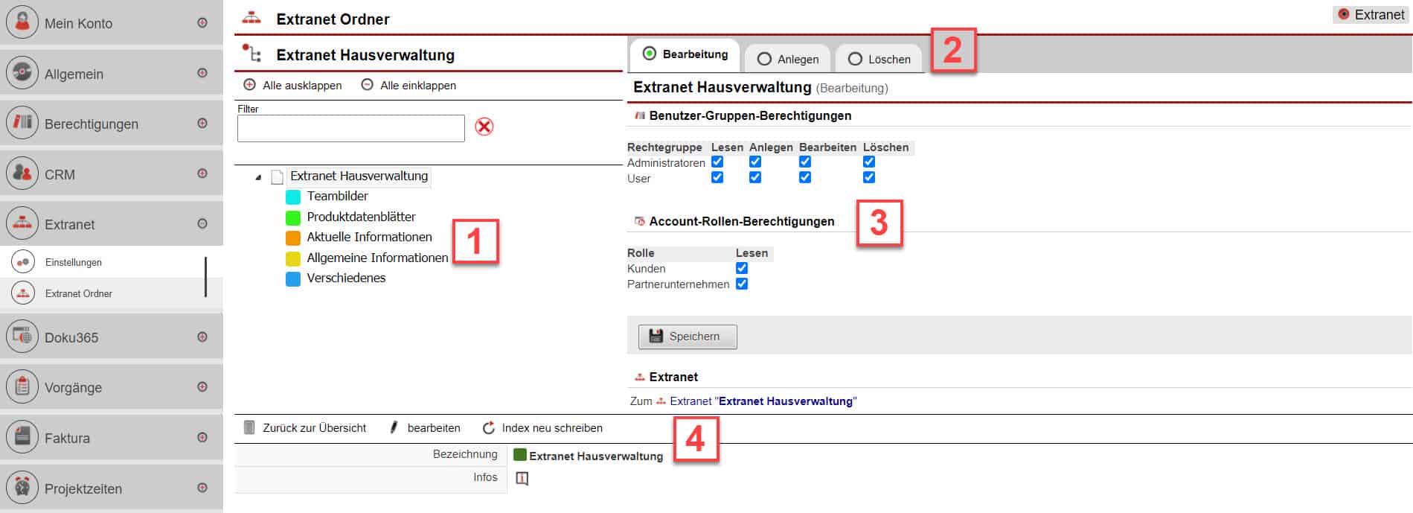Click the CRM sidebar icon
The height and width of the screenshot is (513, 1413).
click(x=22, y=173)
